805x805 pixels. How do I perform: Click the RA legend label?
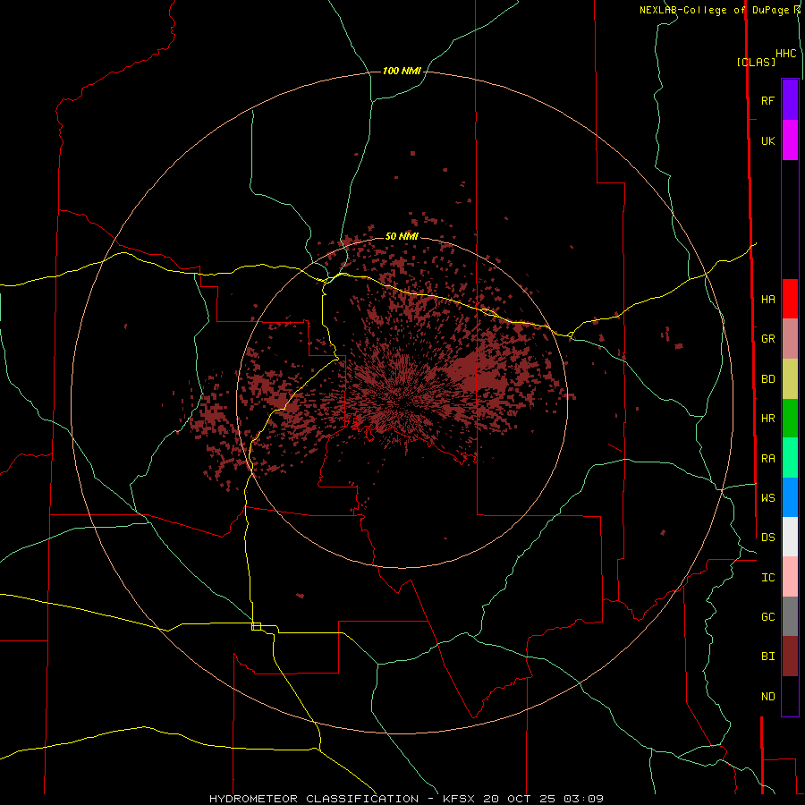click(x=767, y=459)
